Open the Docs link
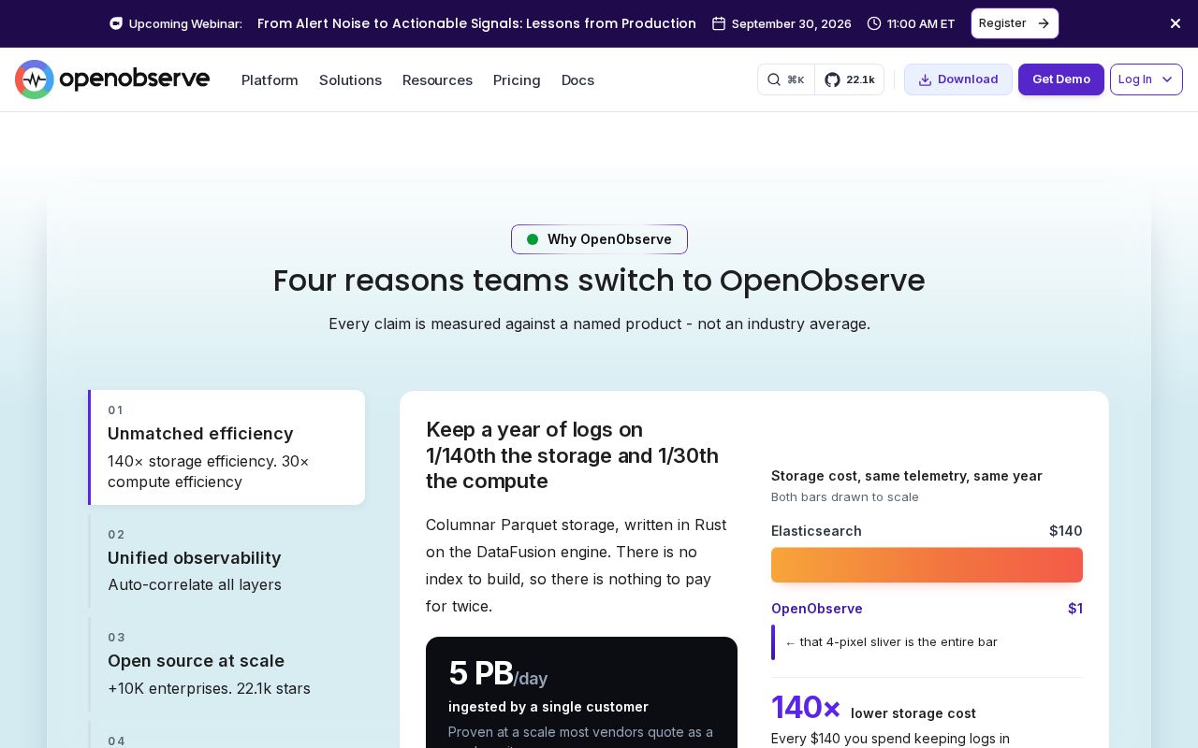Screen dimensions: 1198x748 click(577, 80)
